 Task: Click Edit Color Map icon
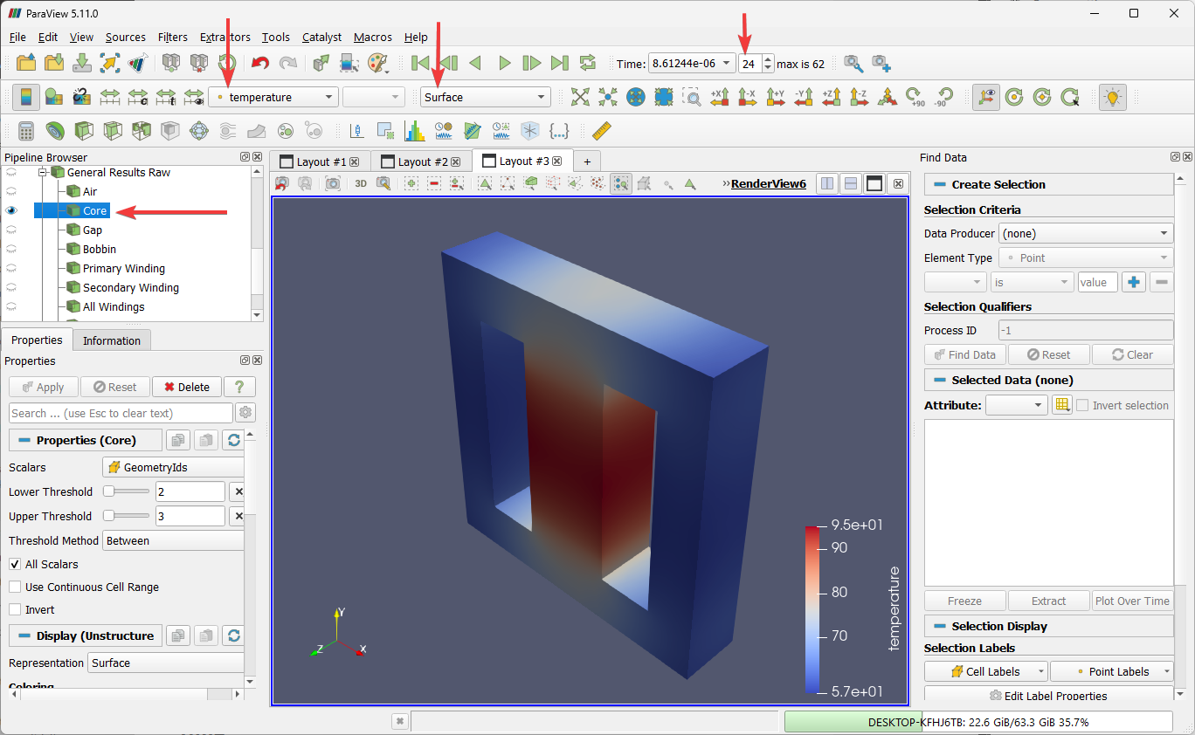tap(53, 97)
